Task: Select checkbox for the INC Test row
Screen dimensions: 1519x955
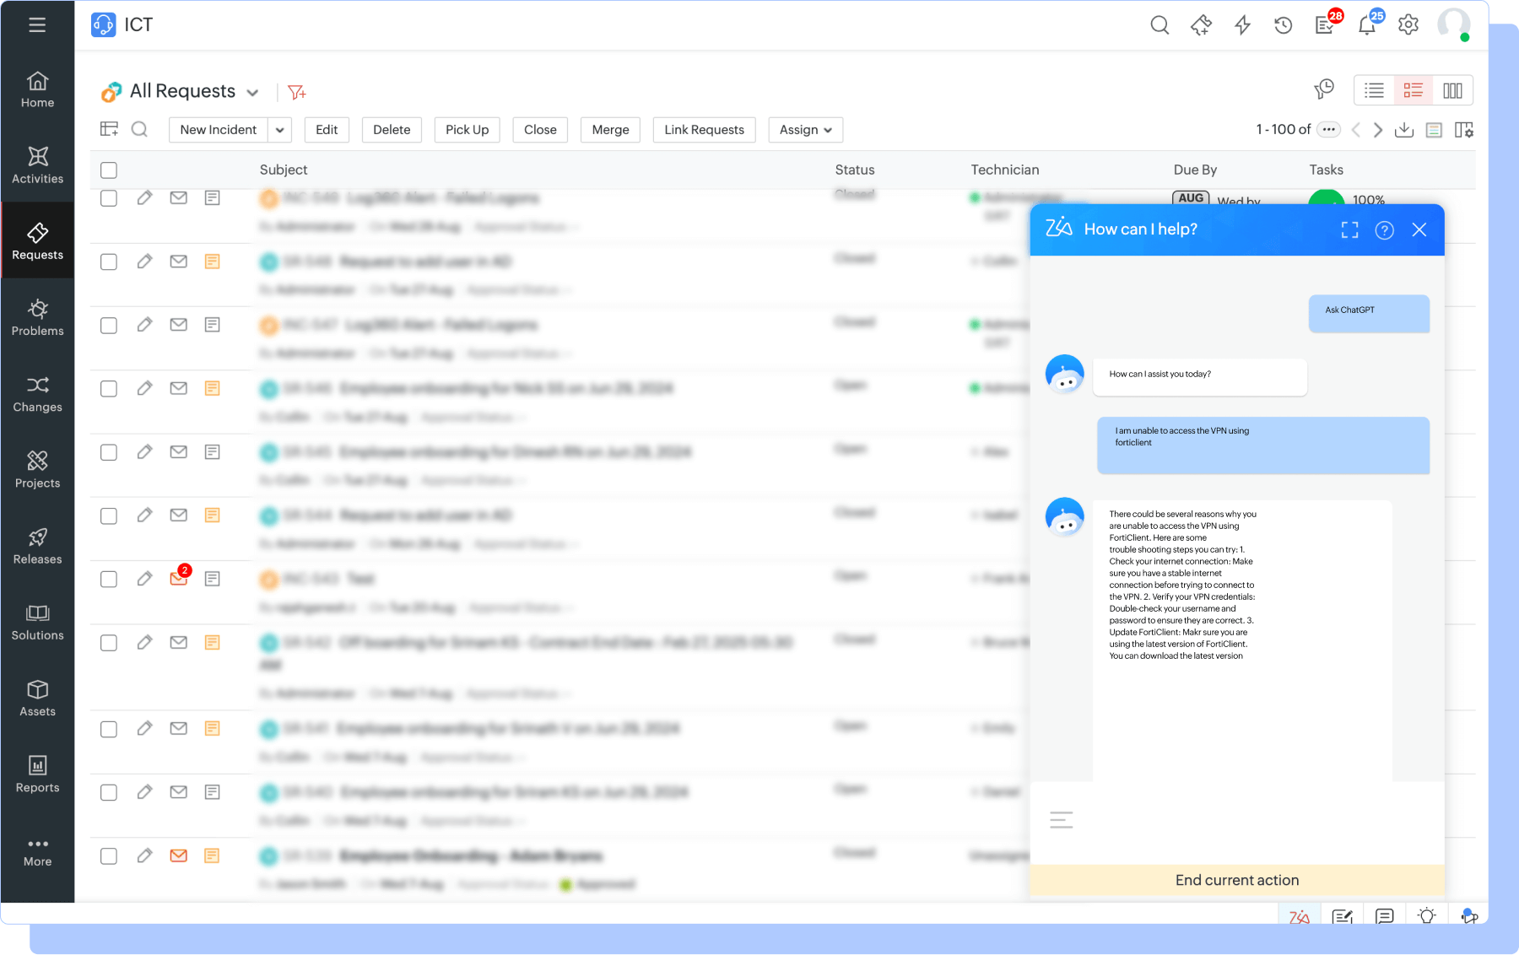Action: [109, 579]
